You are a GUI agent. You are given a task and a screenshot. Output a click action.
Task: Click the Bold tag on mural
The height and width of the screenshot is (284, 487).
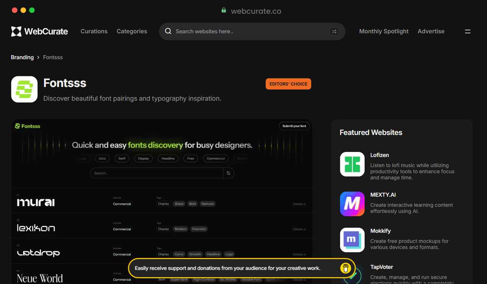click(x=192, y=204)
